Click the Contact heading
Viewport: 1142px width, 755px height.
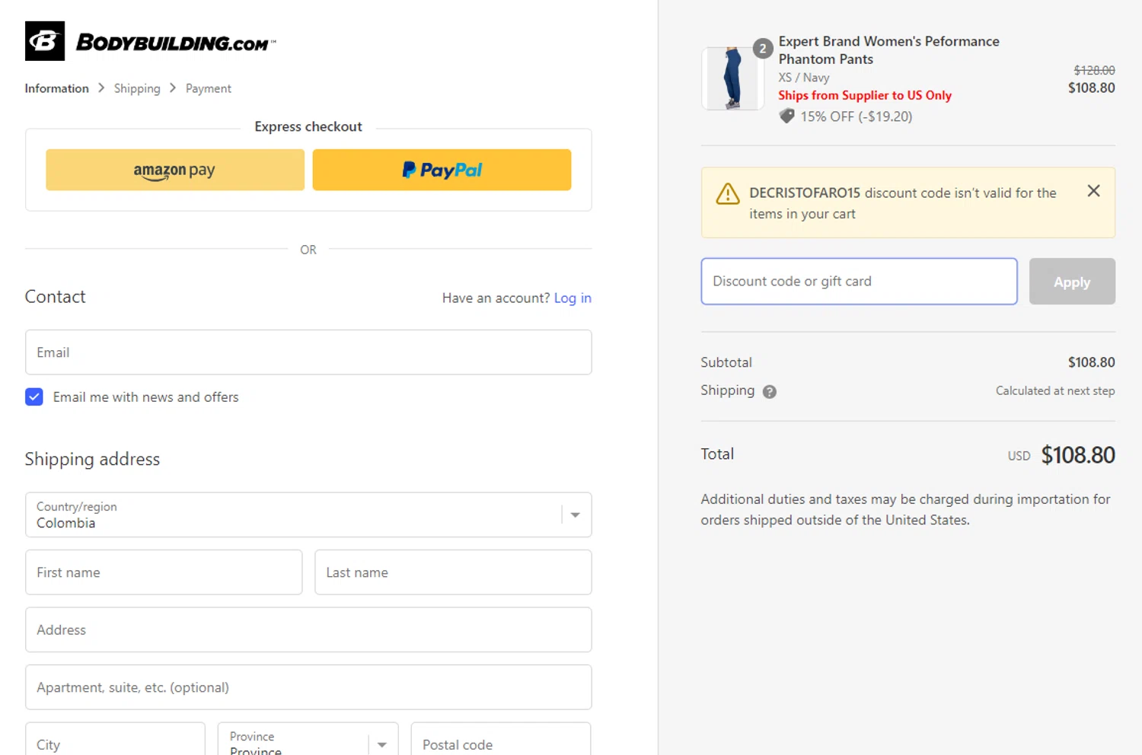(x=55, y=297)
